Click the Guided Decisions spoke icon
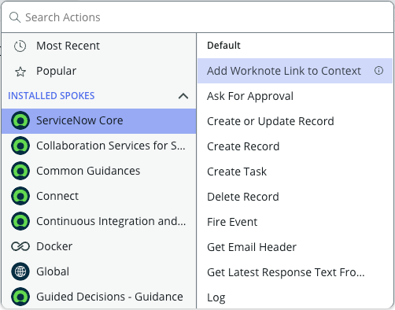Image resolution: width=395 pixels, height=310 pixels. (x=20, y=297)
